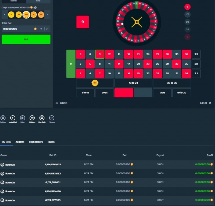Click the roulette wheel
Viewport: 215px width, 206px height.
(x=137, y=22)
